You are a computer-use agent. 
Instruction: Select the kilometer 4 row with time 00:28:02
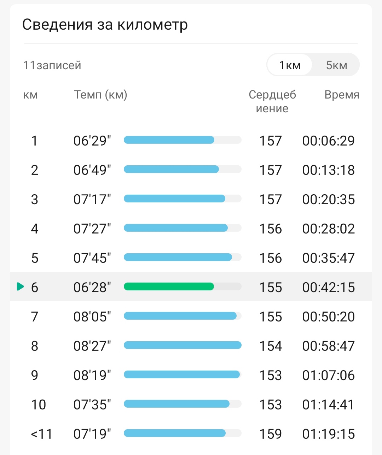(x=191, y=228)
